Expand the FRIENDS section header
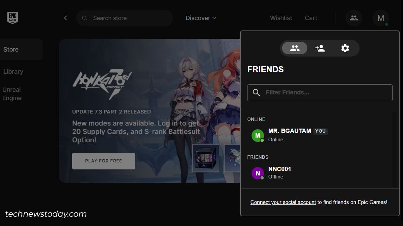The image size is (403, 226). click(x=258, y=157)
